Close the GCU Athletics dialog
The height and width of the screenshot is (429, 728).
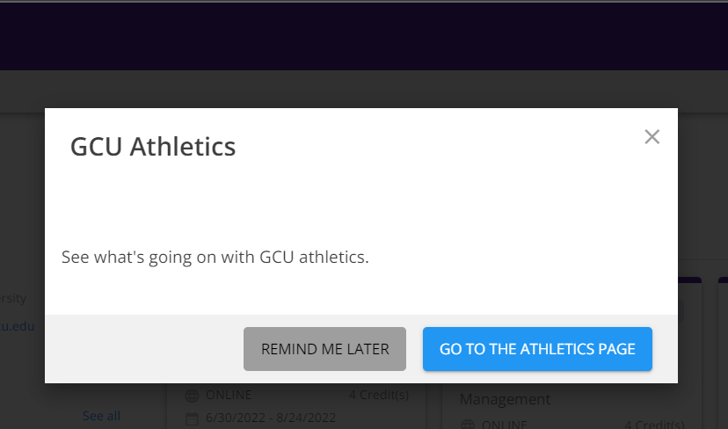tap(652, 137)
